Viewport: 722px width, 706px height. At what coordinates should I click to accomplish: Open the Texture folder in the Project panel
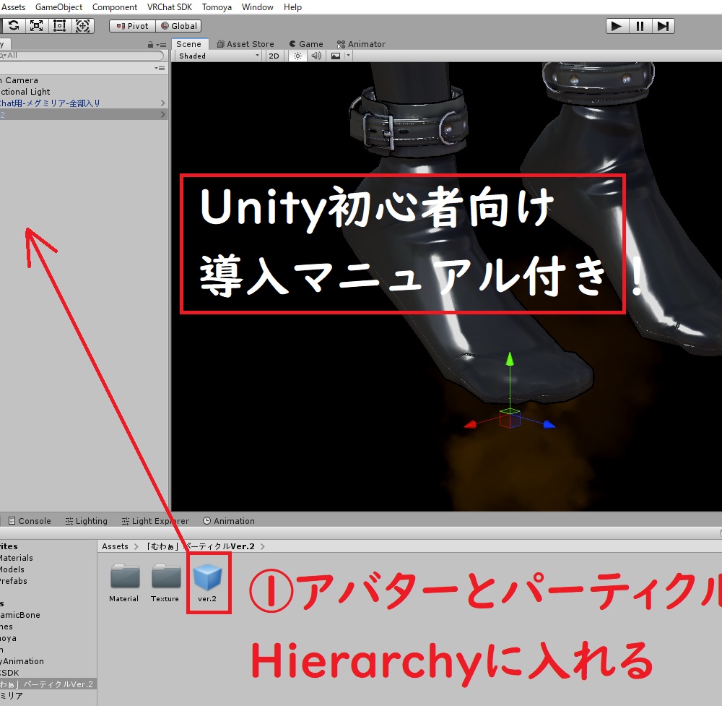165,576
